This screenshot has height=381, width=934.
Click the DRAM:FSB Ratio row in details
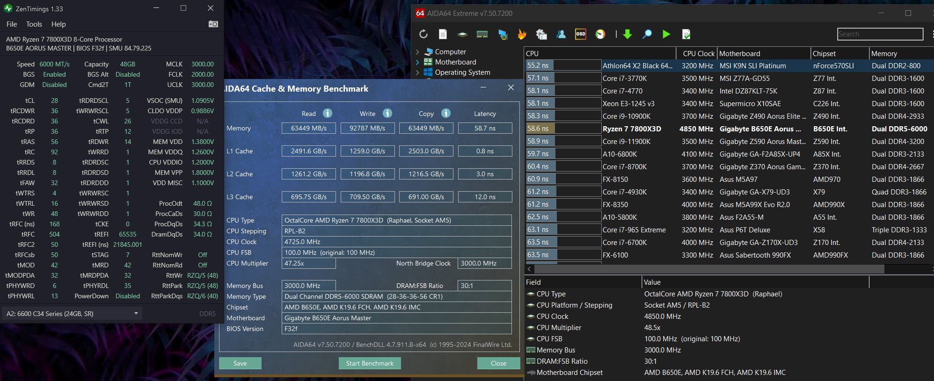[729, 361]
